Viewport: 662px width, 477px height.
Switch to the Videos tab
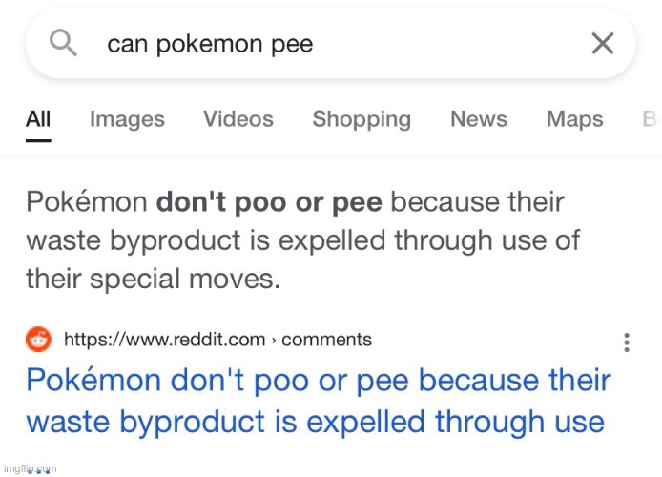click(238, 119)
